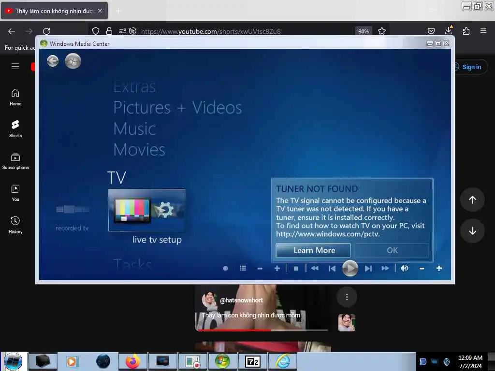Open Firefox downloads panel
The width and height of the screenshot is (495, 371).
click(449, 30)
